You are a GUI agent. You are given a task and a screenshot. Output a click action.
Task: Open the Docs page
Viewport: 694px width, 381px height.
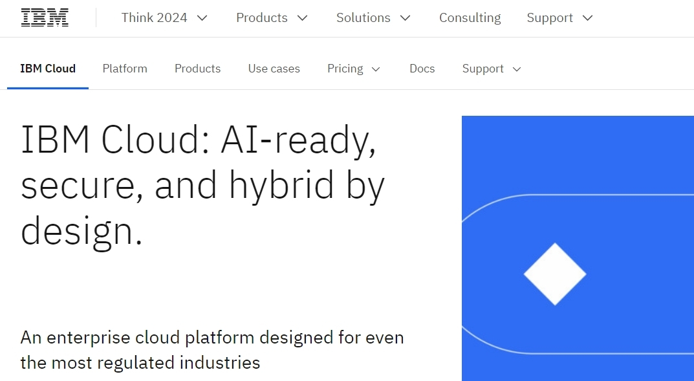(422, 69)
